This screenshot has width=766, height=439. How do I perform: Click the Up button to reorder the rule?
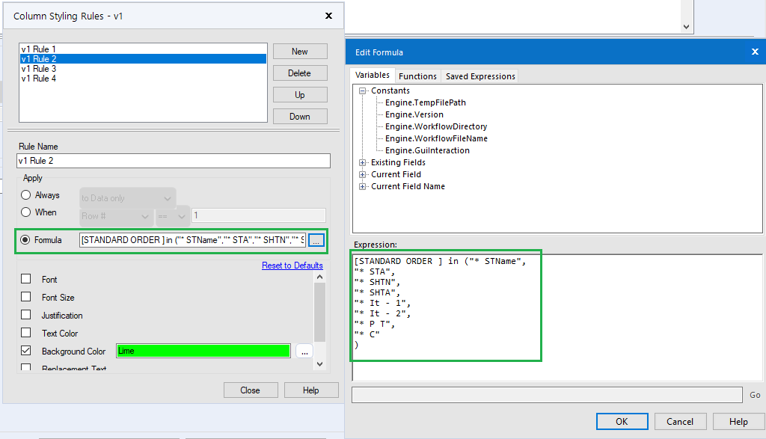299,94
